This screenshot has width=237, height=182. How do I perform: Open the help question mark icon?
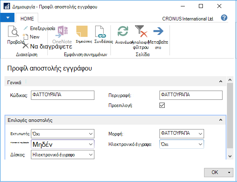pos(224,18)
